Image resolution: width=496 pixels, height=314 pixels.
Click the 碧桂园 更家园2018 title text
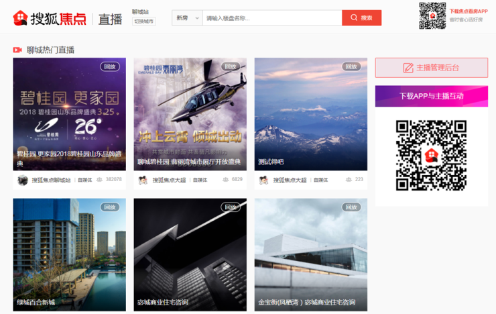pos(69,158)
